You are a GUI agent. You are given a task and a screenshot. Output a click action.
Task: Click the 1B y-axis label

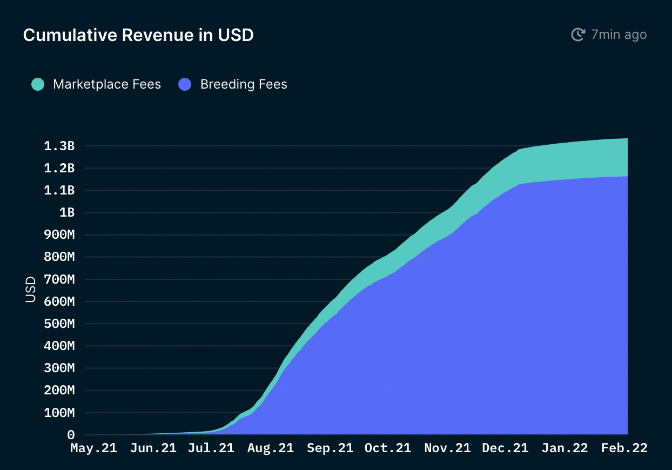click(x=67, y=212)
